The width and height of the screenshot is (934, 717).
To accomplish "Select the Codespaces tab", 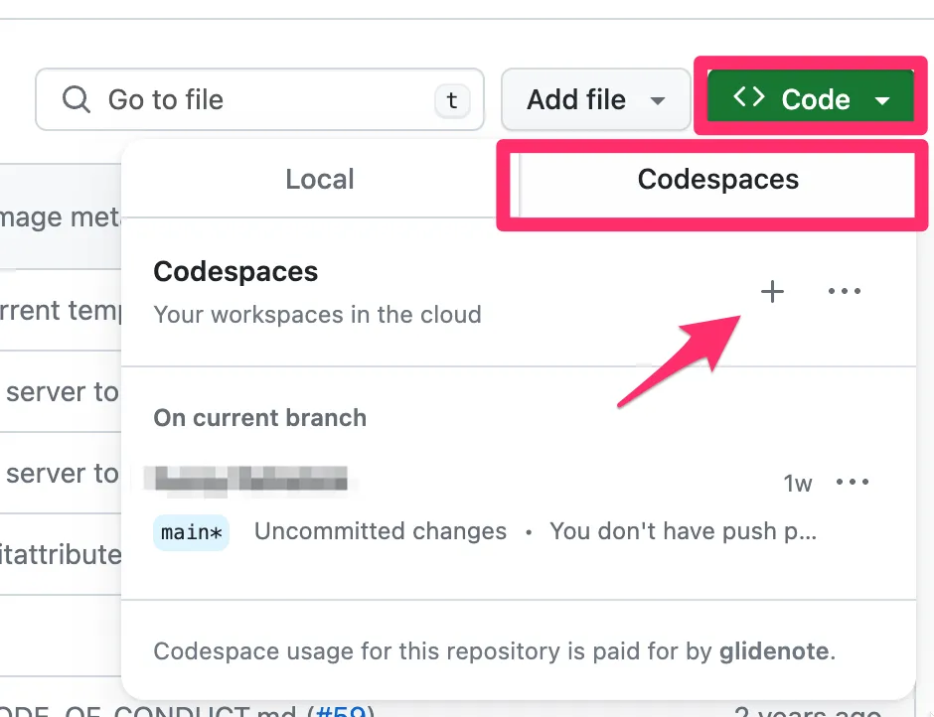I will point(717,180).
